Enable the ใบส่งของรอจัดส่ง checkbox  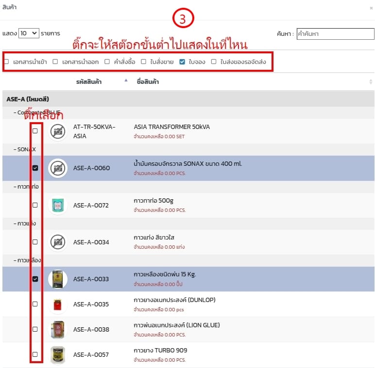[214, 62]
